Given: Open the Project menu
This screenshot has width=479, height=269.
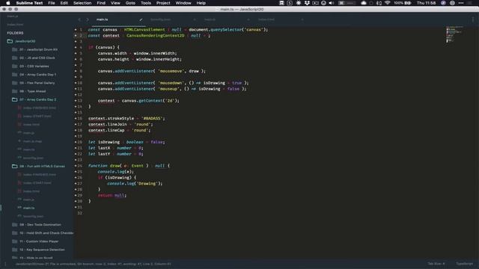Looking at the screenshot, I should pyautogui.click(x=163, y=3).
